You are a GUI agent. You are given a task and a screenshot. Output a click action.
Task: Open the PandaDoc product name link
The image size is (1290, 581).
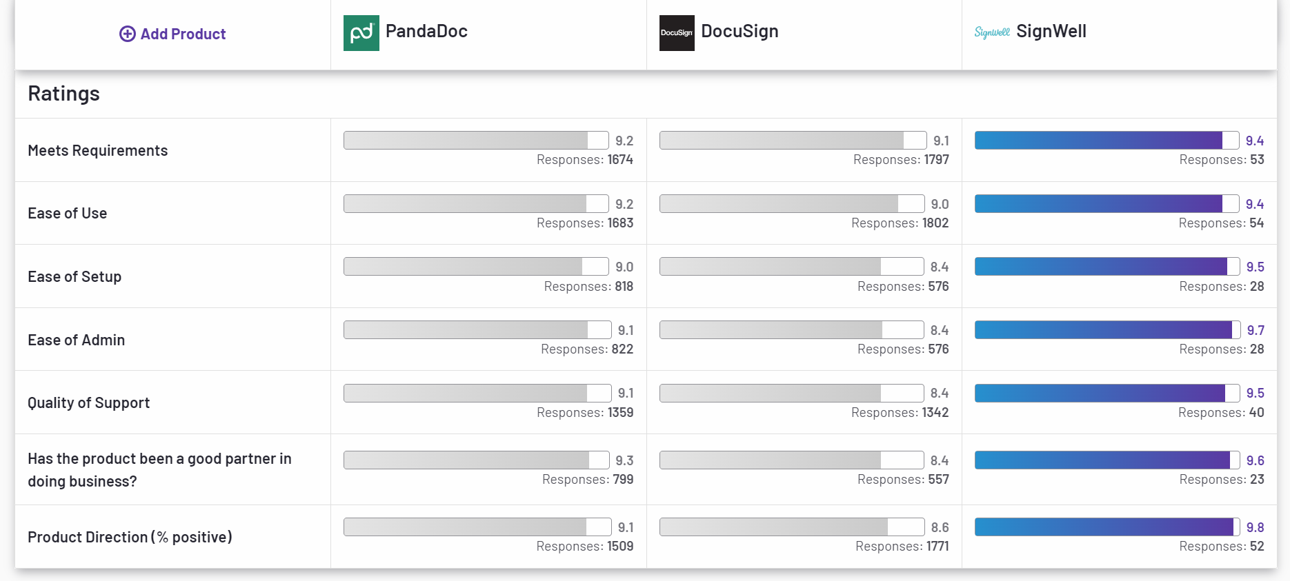tap(426, 31)
